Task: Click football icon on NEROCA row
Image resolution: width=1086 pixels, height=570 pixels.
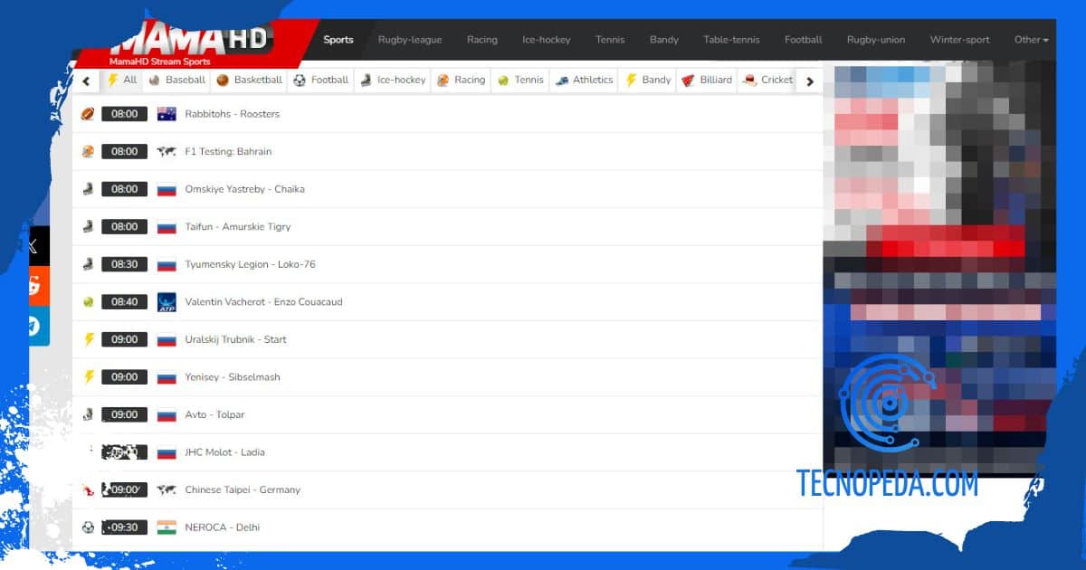Action: click(88, 527)
